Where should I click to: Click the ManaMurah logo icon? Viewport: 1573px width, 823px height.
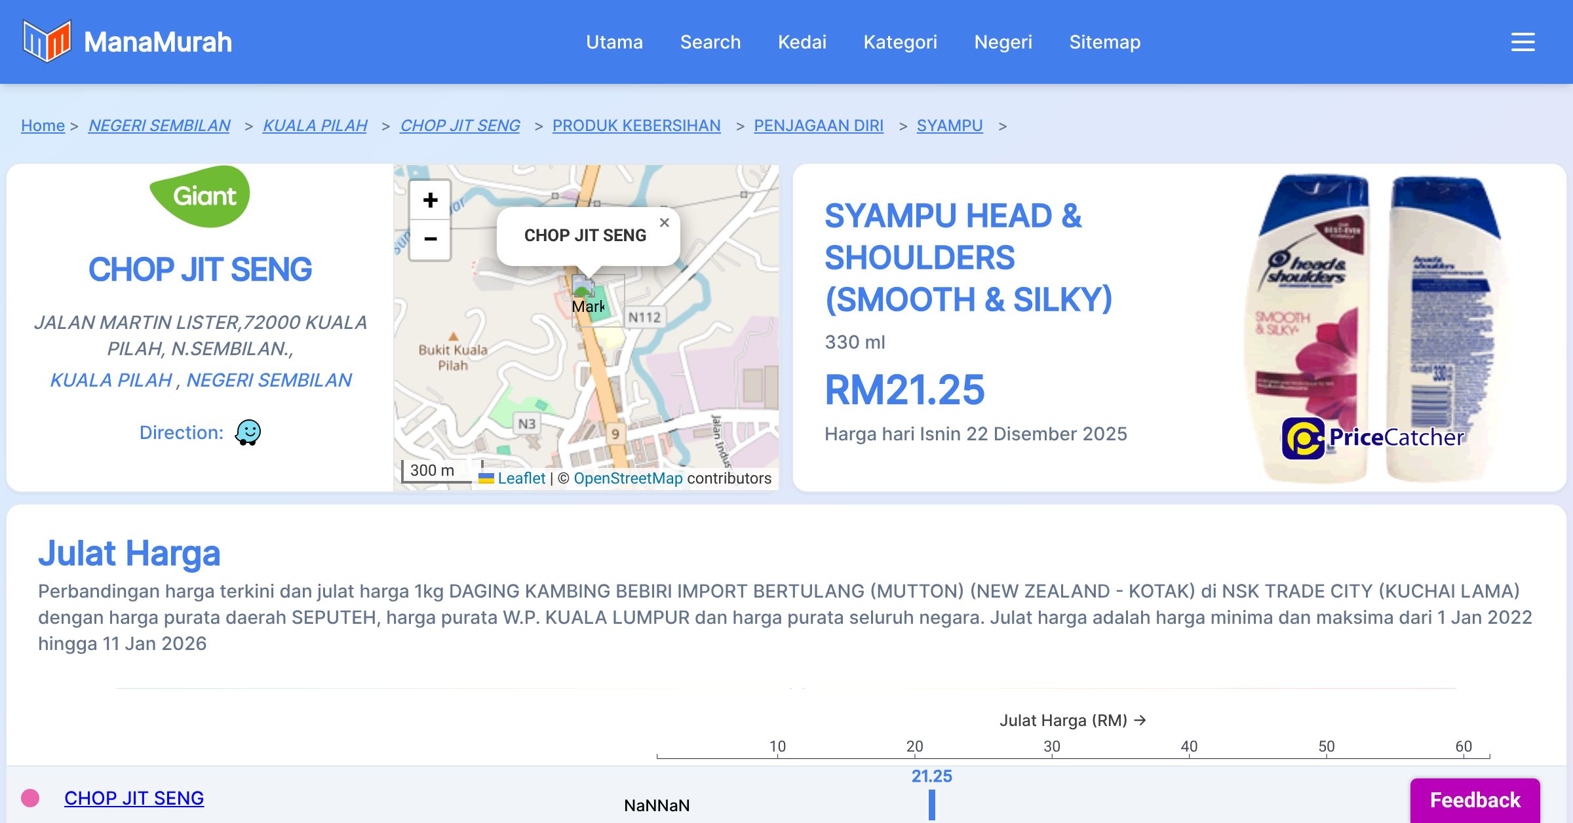[47, 41]
